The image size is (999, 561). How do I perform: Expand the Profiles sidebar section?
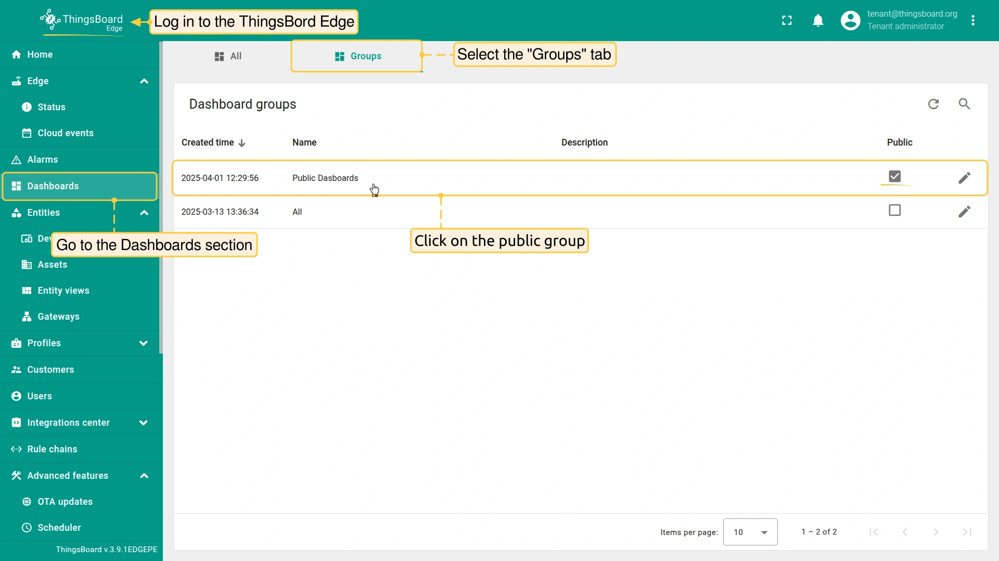pos(144,343)
